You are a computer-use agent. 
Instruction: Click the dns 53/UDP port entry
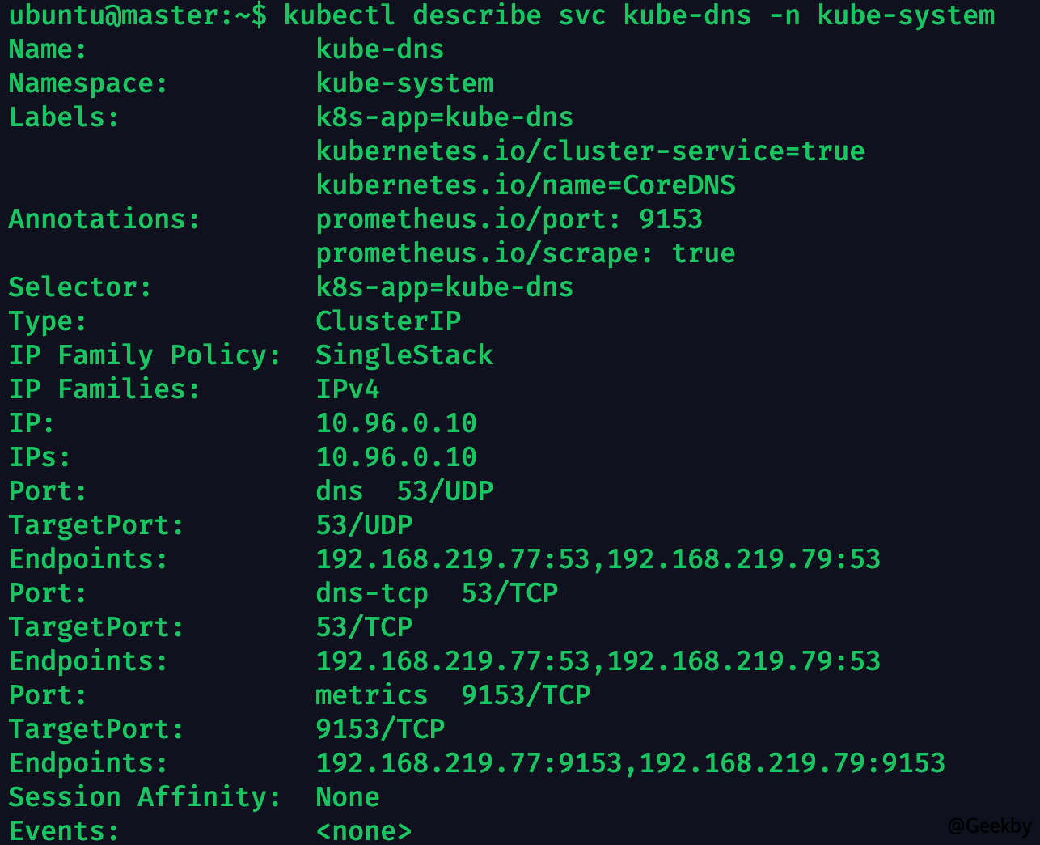pyautogui.click(x=404, y=491)
